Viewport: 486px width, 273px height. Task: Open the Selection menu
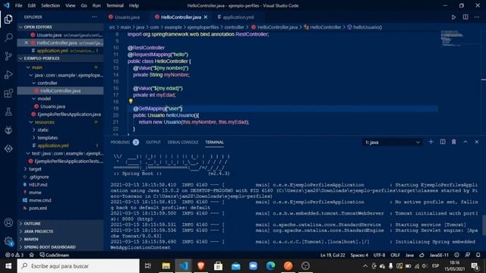coord(51,5)
